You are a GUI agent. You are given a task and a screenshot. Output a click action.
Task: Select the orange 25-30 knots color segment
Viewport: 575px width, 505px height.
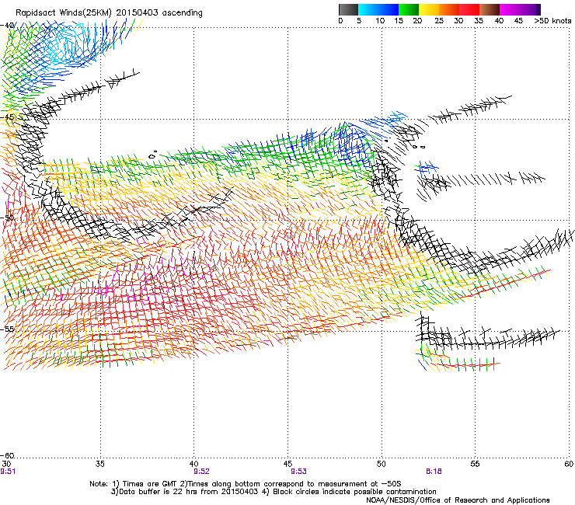click(449, 9)
